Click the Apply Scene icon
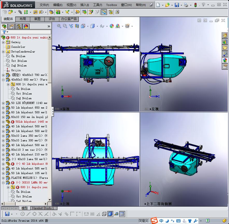This screenshot has width=229, height=224. pyautogui.click(x=118, y=26)
